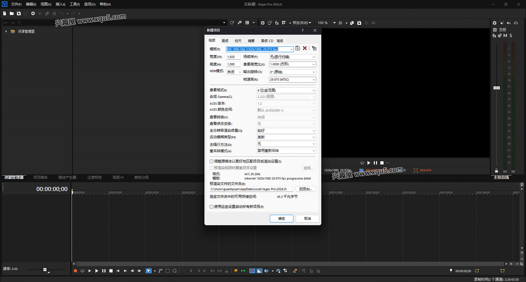This screenshot has height=282, width=526.
Task: Click the 浏览 browse button
Action: [x=306, y=189]
